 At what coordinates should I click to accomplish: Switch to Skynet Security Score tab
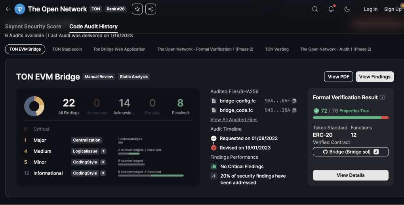33,27
